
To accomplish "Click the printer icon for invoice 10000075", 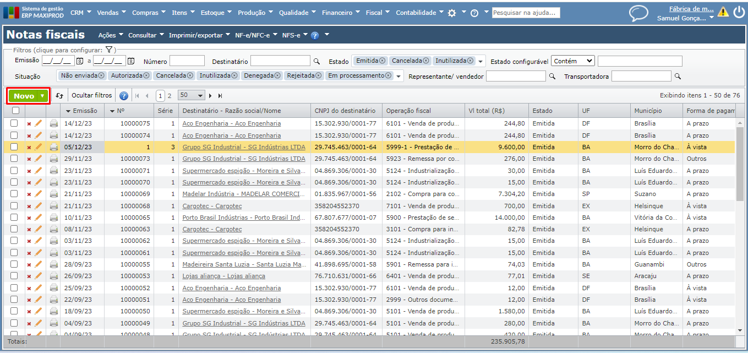I will click(54, 124).
